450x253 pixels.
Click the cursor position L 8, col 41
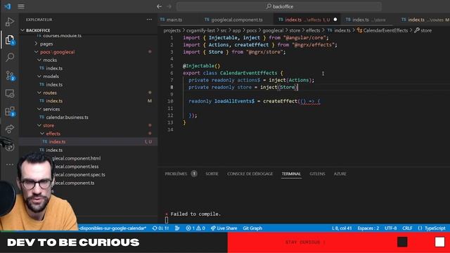click(x=342, y=228)
